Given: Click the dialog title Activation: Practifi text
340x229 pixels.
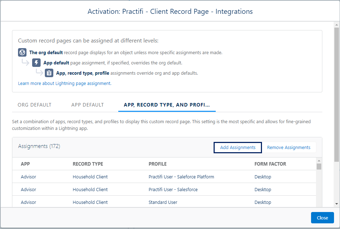Looking at the screenshot, I should [170, 11].
